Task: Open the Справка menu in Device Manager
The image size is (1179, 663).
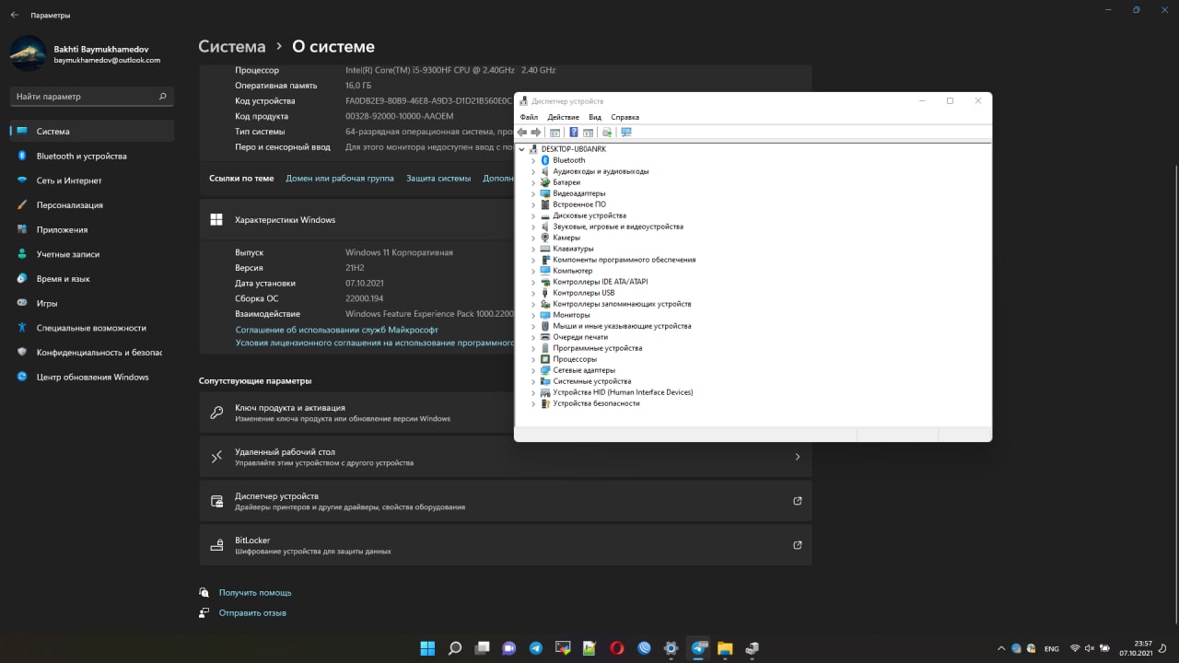Action: [625, 117]
